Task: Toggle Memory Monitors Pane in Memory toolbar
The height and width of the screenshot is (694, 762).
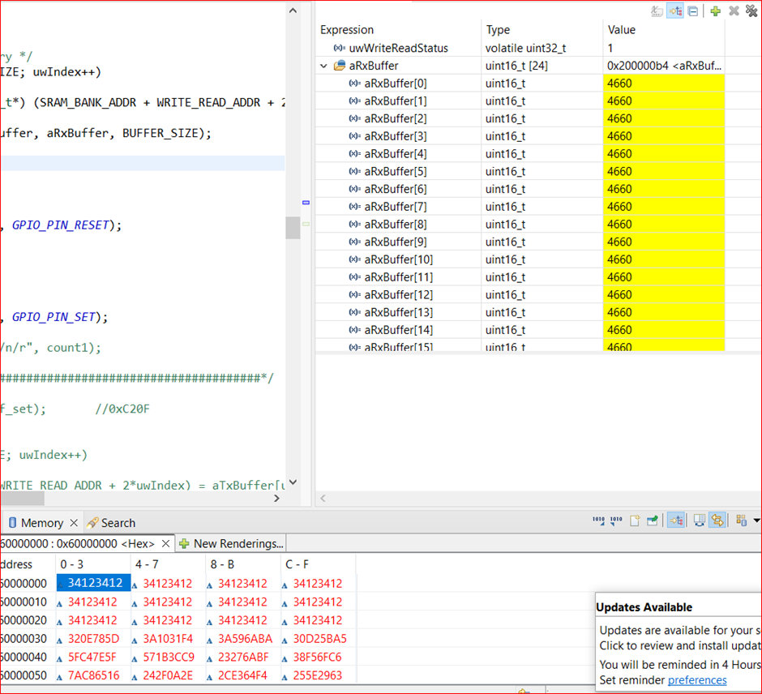Action: pos(676,520)
